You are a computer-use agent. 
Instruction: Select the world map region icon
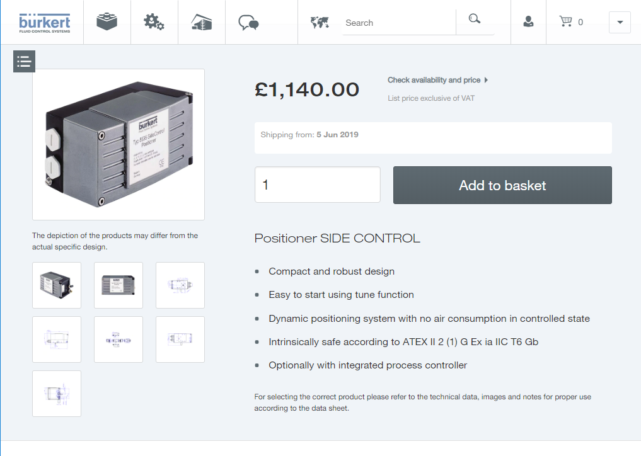pyautogui.click(x=320, y=22)
